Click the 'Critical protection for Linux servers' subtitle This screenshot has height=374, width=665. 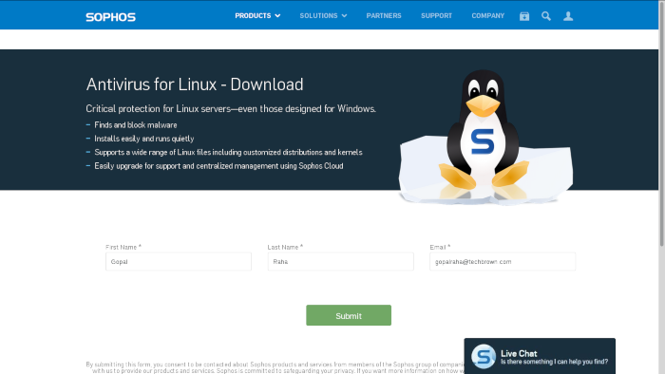coord(231,109)
